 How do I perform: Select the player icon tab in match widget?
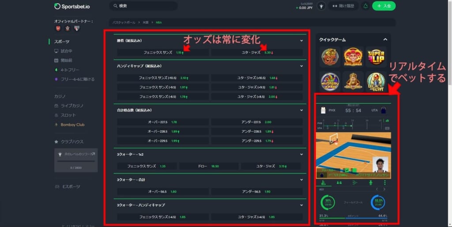(x=370, y=182)
